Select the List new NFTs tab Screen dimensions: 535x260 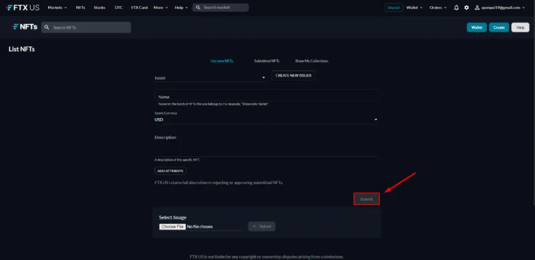(222, 61)
